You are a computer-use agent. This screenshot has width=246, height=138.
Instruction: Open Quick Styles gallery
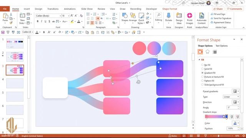click(141, 18)
